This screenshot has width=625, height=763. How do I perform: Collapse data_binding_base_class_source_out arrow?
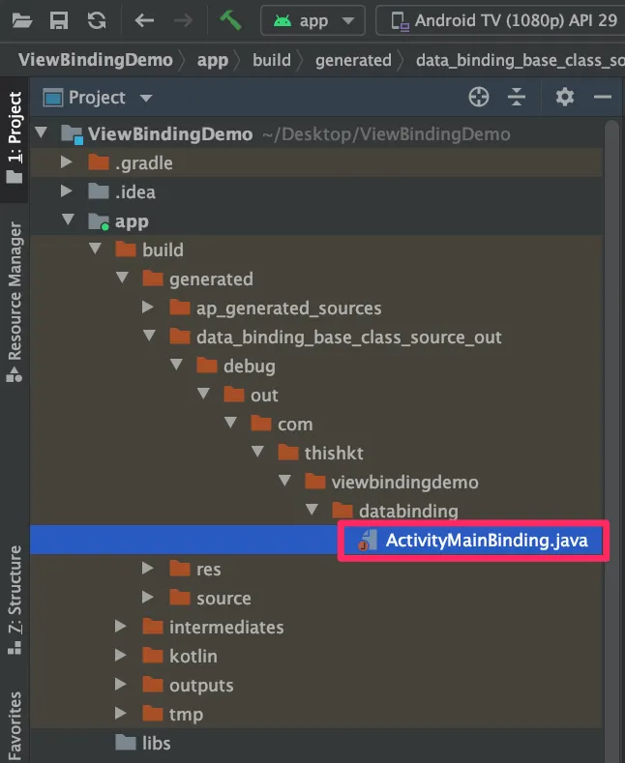(149, 337)
